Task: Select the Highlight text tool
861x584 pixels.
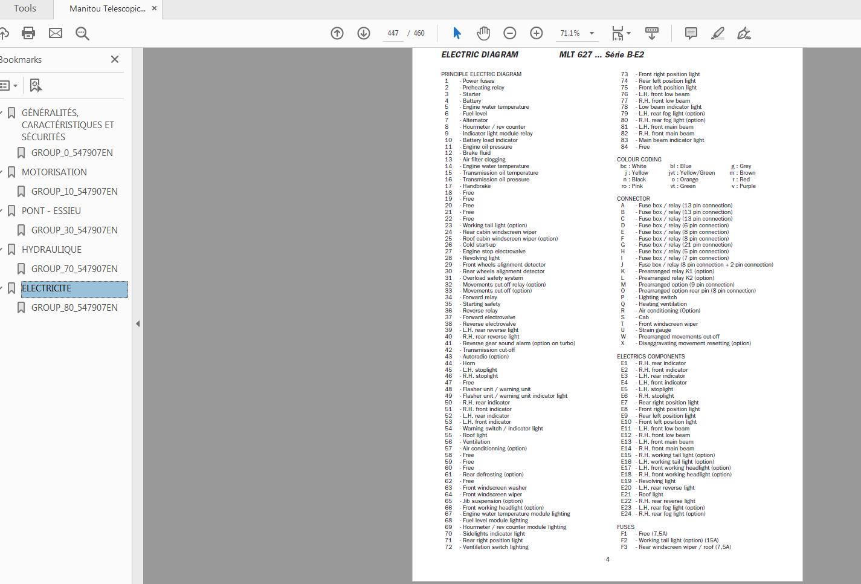Action: pyautogui.click(x=717, y=33)
